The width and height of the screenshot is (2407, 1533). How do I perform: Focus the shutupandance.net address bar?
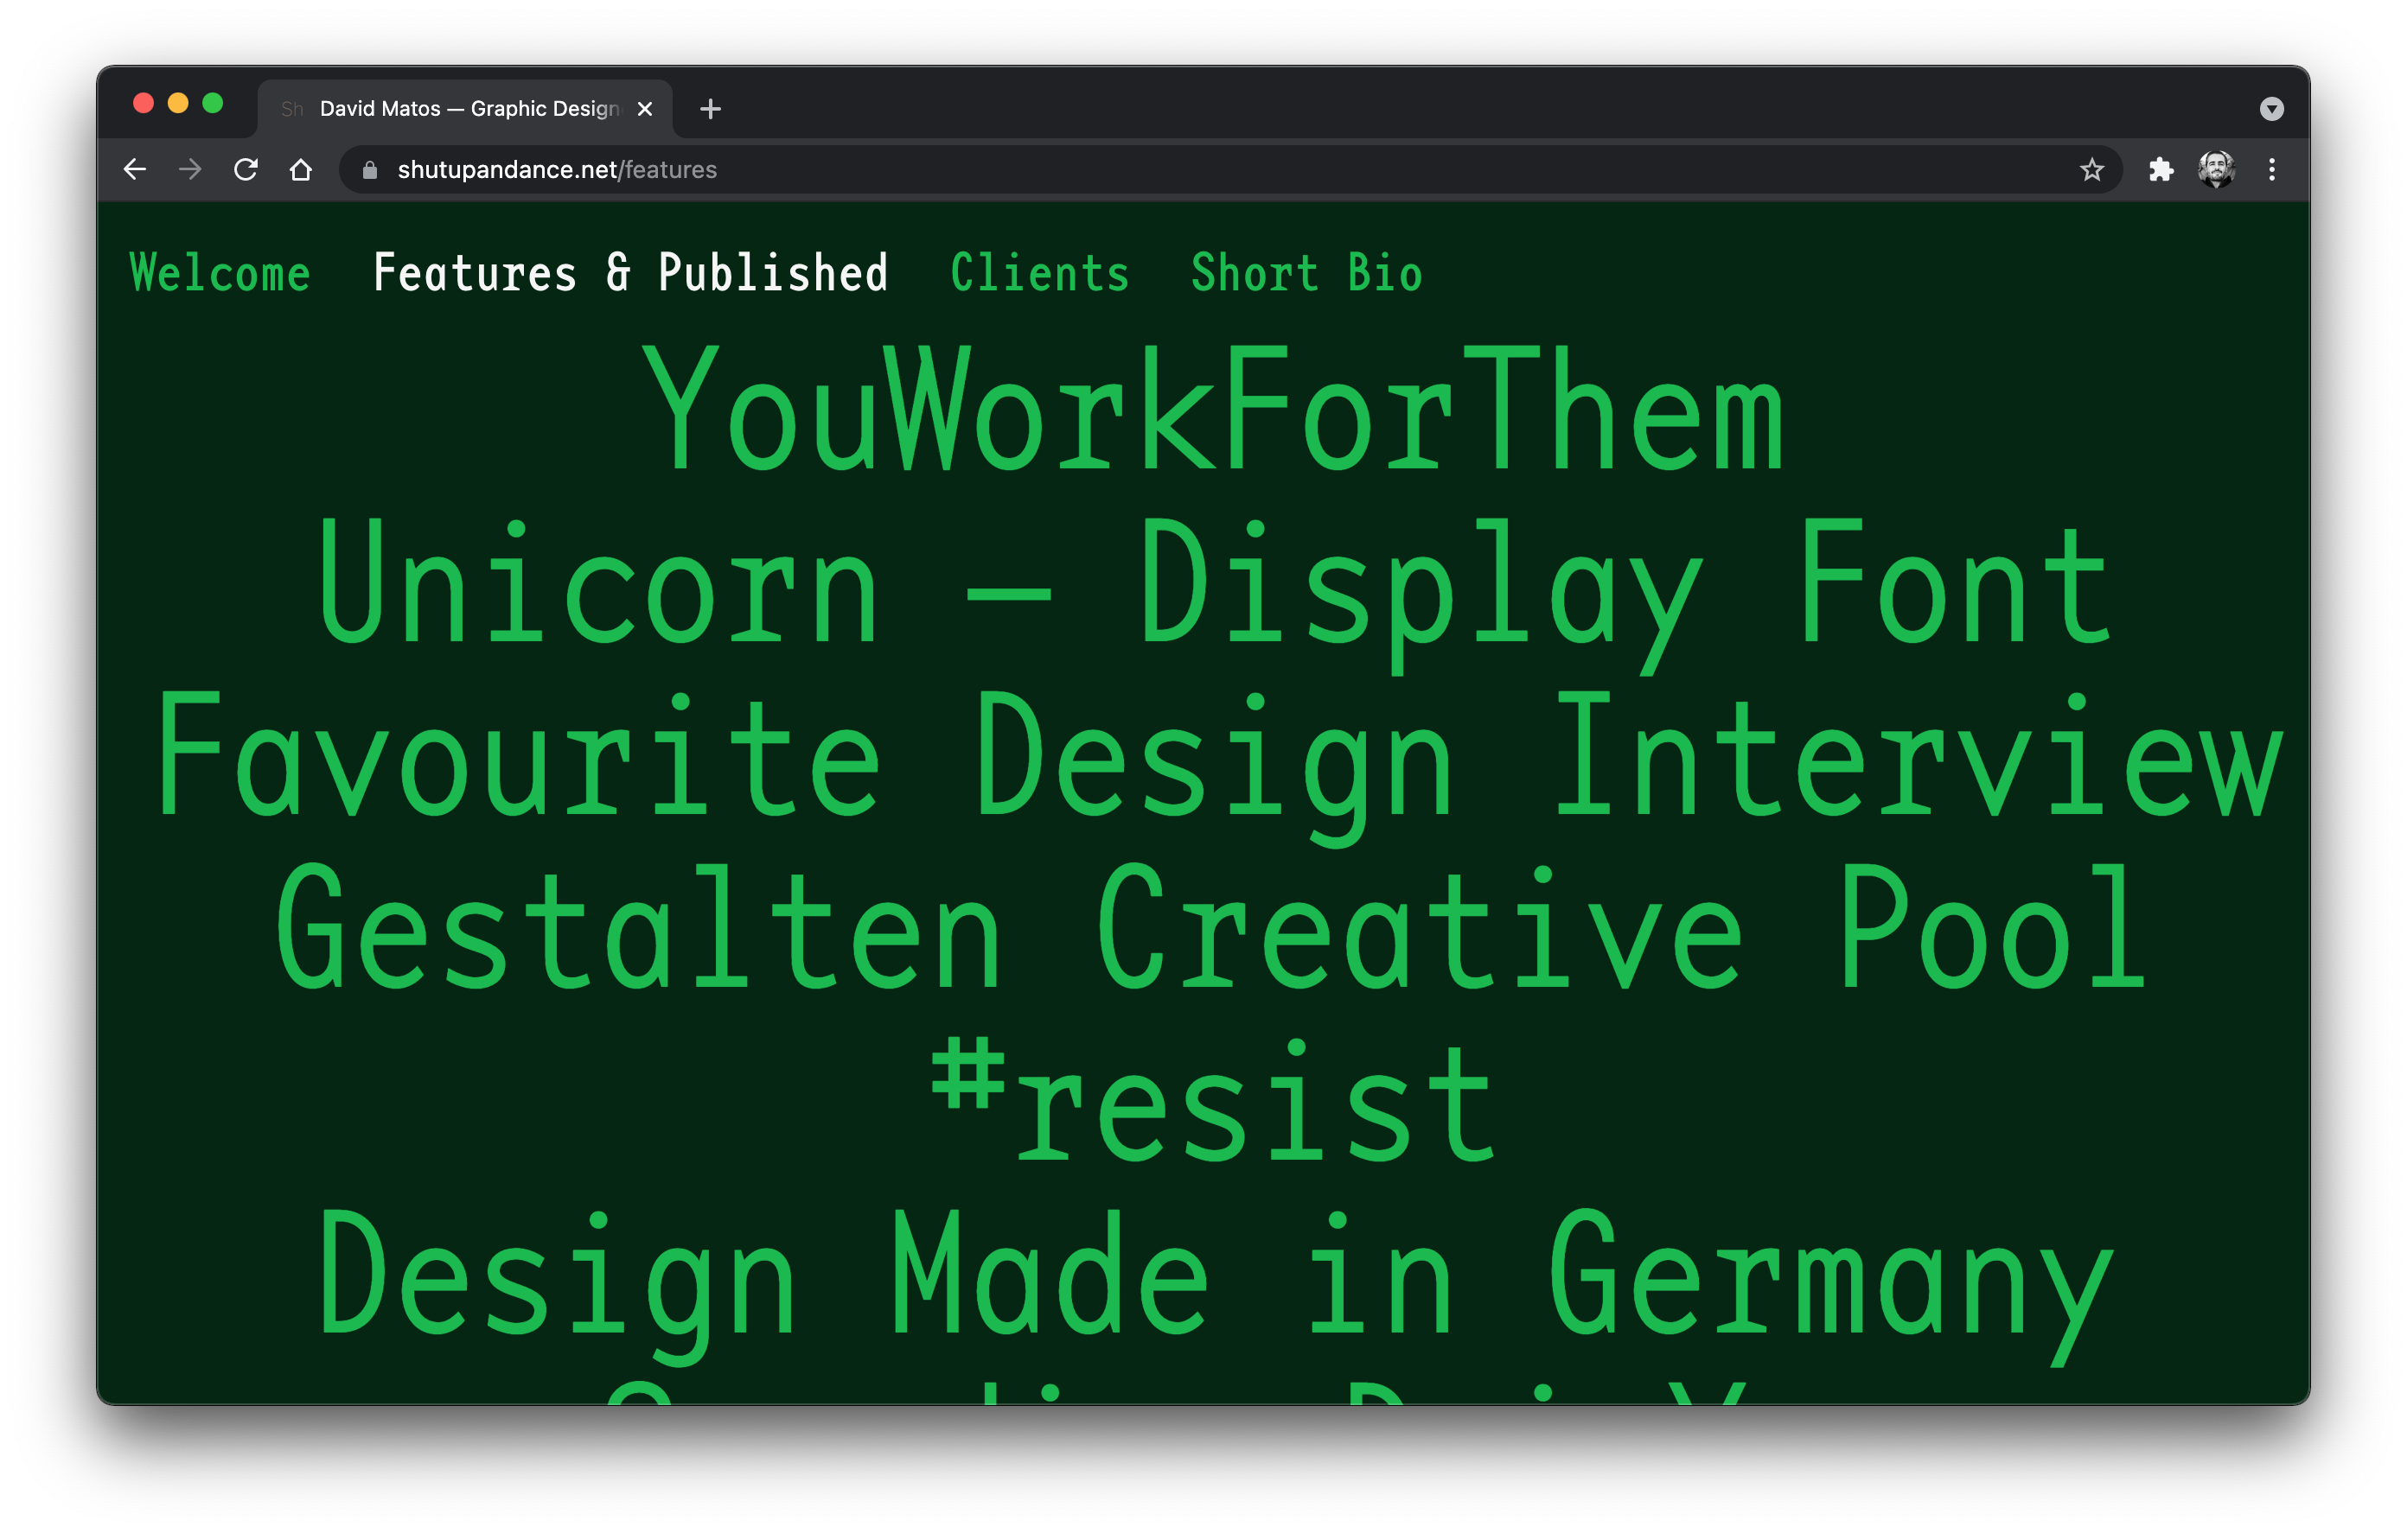[x=1229, y=170]
